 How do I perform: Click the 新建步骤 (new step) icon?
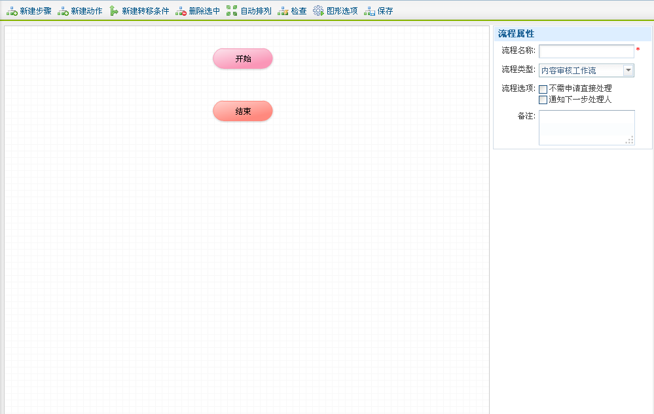click(12, 11)
